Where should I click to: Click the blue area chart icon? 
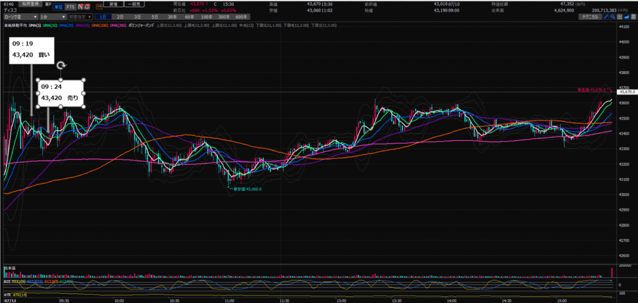(x=627, y=17)
